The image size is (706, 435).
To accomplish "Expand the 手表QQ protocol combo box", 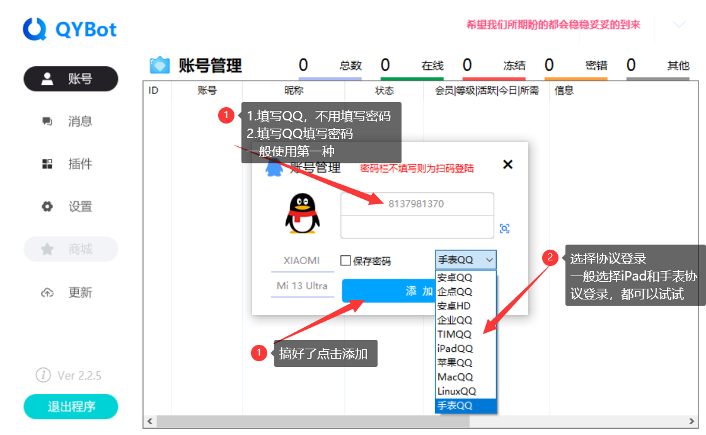I will [465, 260].
